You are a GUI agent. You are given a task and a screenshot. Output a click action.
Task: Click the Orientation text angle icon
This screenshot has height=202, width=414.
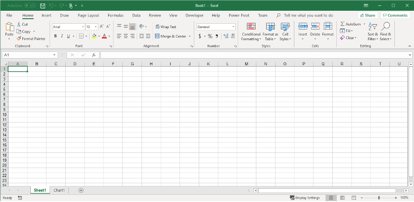[x=142, y=27]
